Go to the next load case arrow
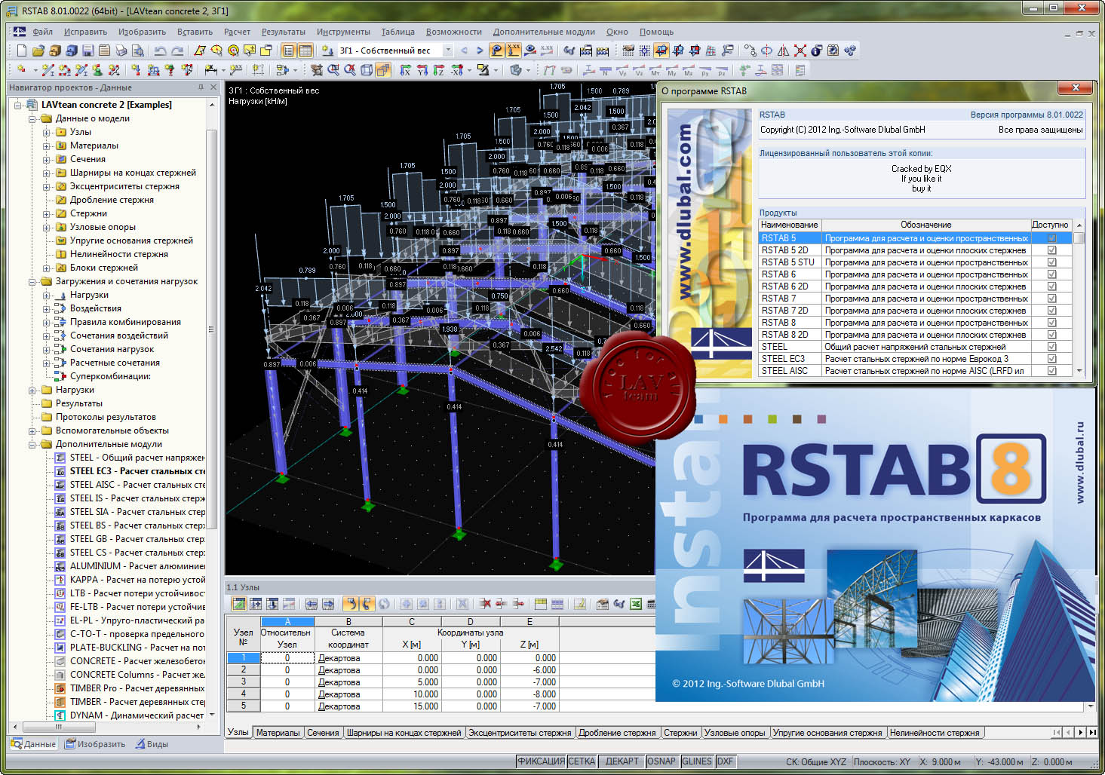The height and width of the screenshot is (775, 1105). [x=479, y=51]
